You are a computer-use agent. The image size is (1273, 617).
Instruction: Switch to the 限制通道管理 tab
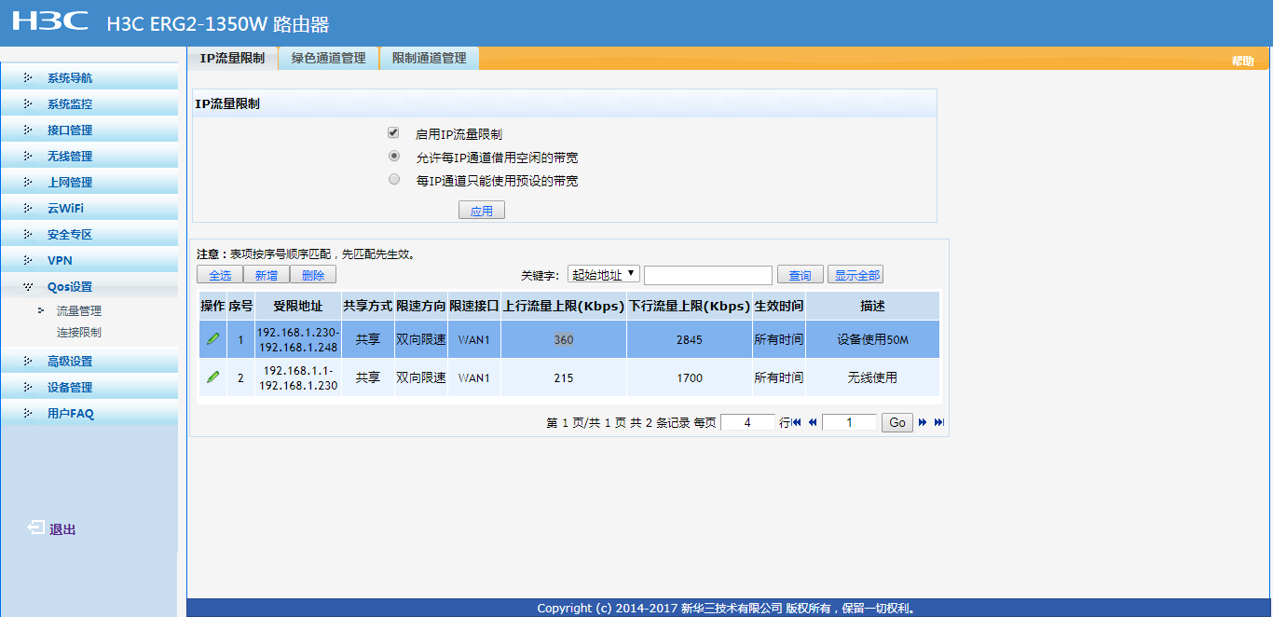click(x=429, y=58)
